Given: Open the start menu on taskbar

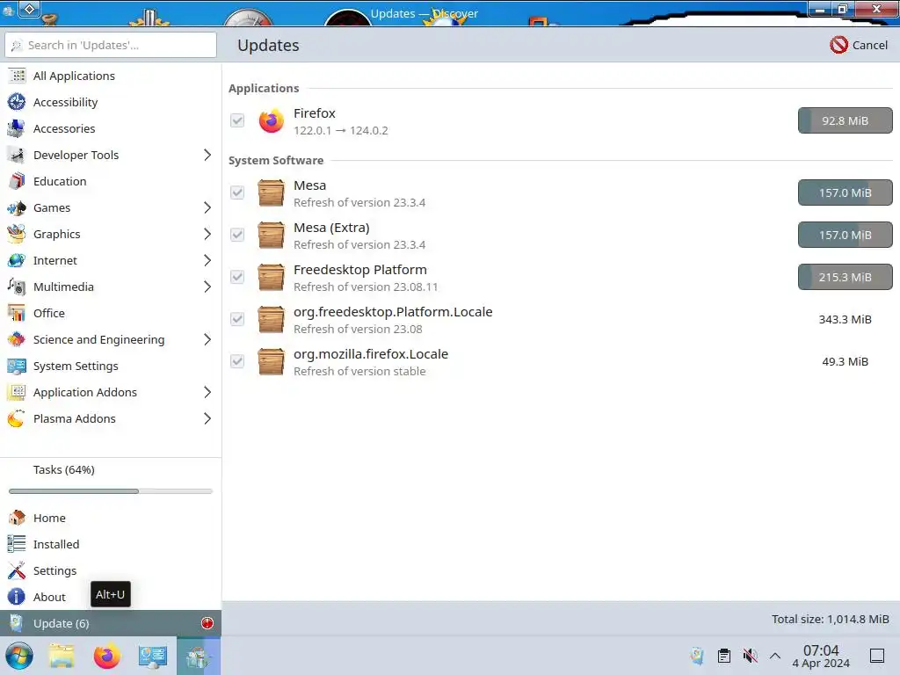Looking at the screenshot, I should 19,656.
